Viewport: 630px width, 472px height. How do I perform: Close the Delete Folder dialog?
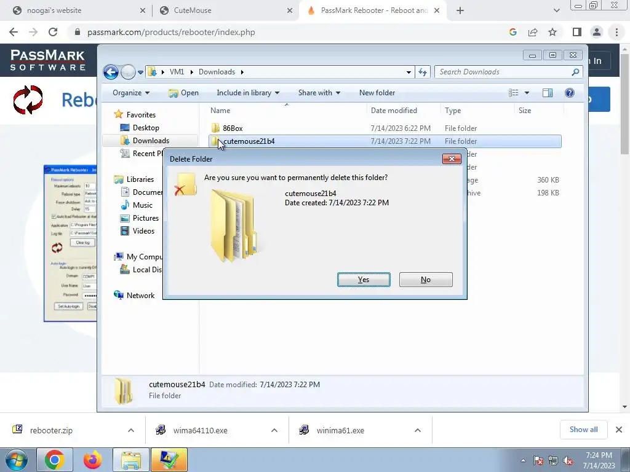pyautogui.click(x=452, y=159)
